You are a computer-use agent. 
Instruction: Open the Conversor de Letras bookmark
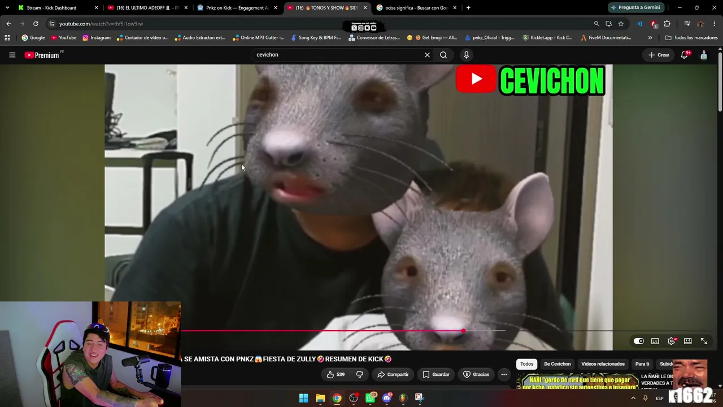pyautogui.click(x=374, y=38)
